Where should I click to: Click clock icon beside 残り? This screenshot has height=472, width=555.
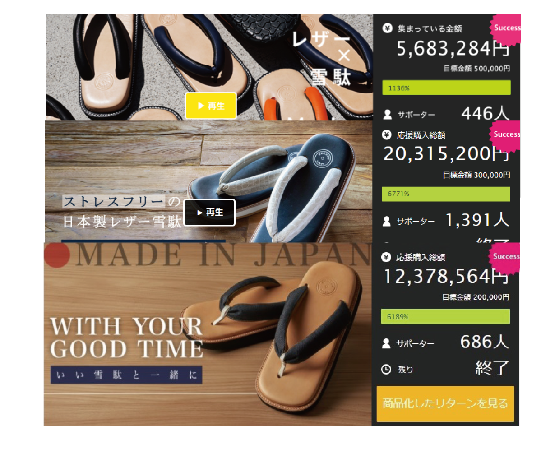386,370
